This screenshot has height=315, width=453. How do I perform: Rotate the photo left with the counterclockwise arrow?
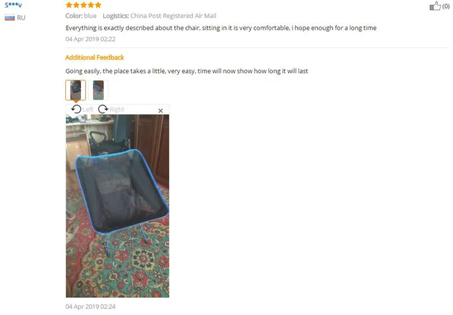point(76,109)
